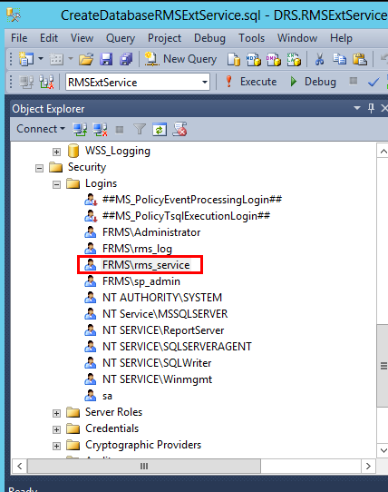This screenshot has width=388, height=492.
Task: Click the Open File folder icon
Action: point(86,59)
